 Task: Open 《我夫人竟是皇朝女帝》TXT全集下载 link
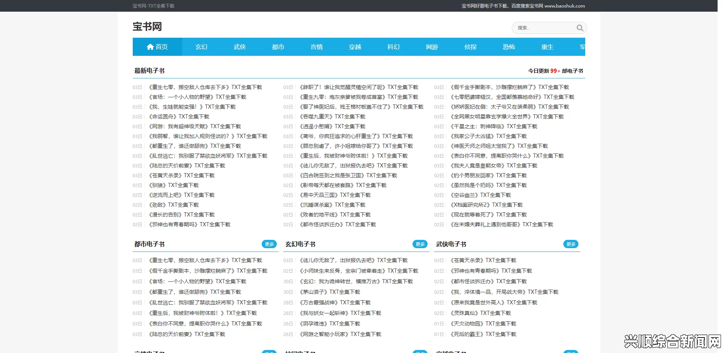tap(493, 166)
